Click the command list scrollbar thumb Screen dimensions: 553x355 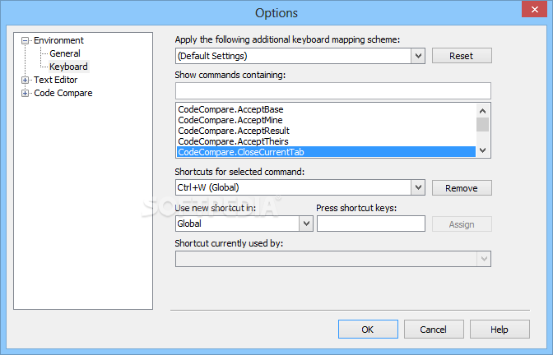point(482,124)
